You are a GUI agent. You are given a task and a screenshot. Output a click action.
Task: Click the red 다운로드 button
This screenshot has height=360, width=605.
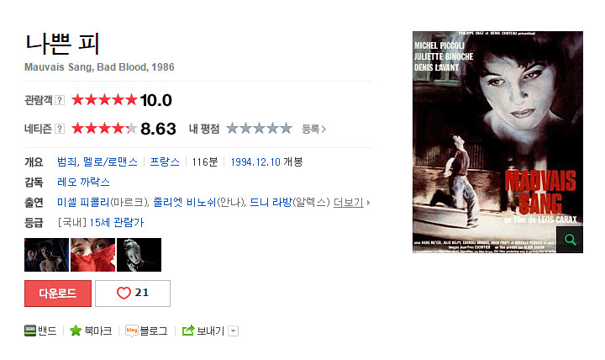pyautogui.click(x=58, y=294)
